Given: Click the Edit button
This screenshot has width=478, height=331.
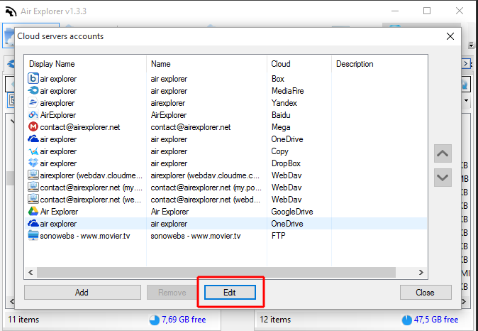Looking at the screenshot, I should (230, 293).
